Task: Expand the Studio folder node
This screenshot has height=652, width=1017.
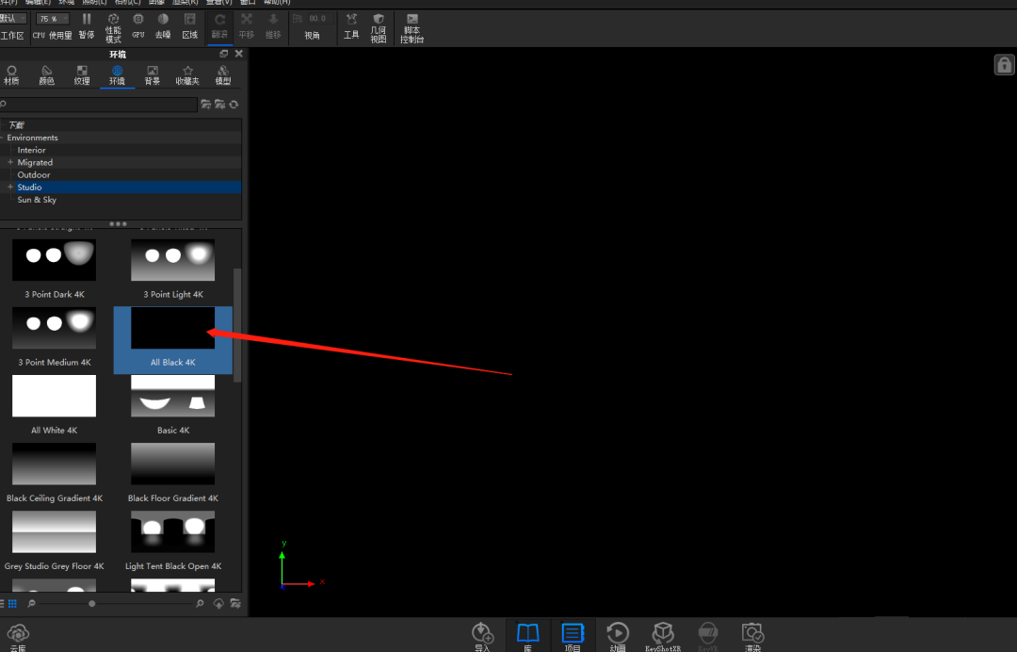Action: [x=10, y=187]
